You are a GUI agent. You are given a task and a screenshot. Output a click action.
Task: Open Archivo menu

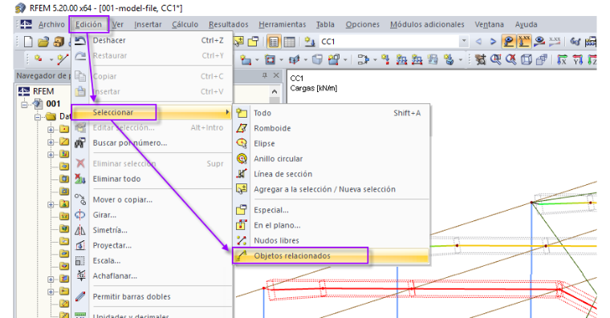click(x=51, y=25)
